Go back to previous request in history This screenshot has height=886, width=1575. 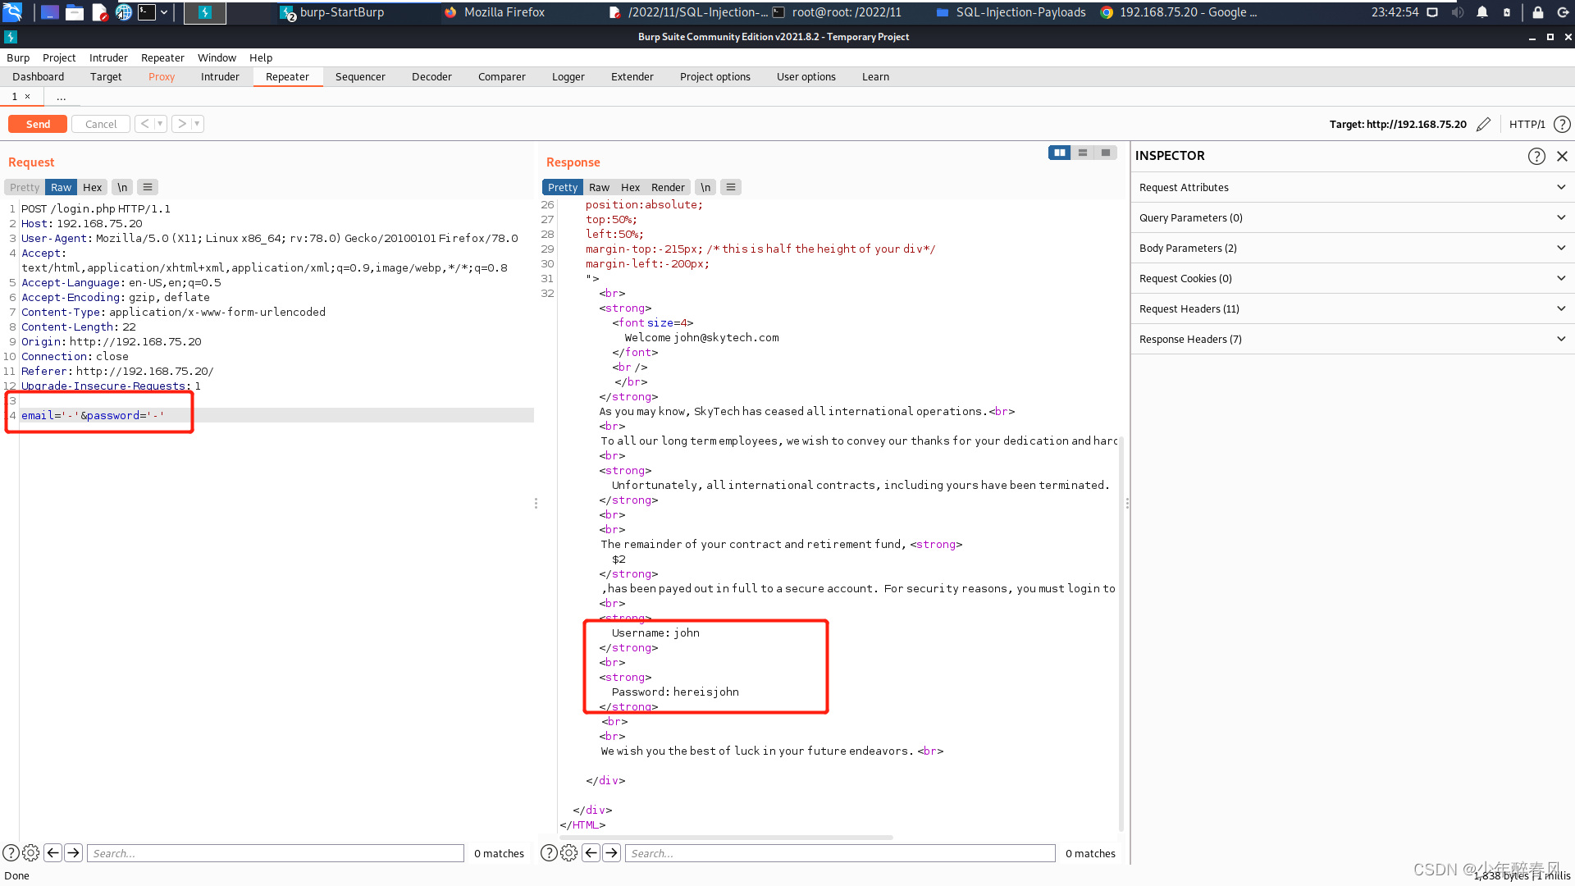(145, 124)
